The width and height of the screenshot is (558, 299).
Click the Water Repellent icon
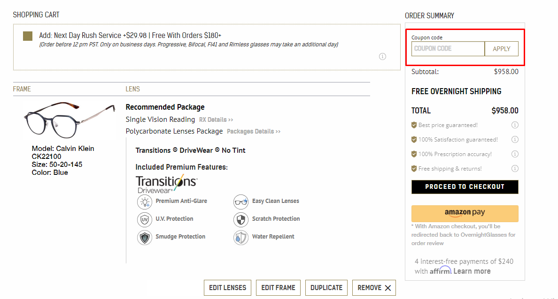(x=241, y=238)
